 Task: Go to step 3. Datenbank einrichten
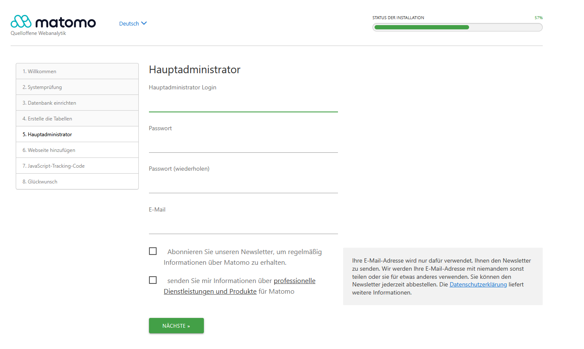point(77,103)
